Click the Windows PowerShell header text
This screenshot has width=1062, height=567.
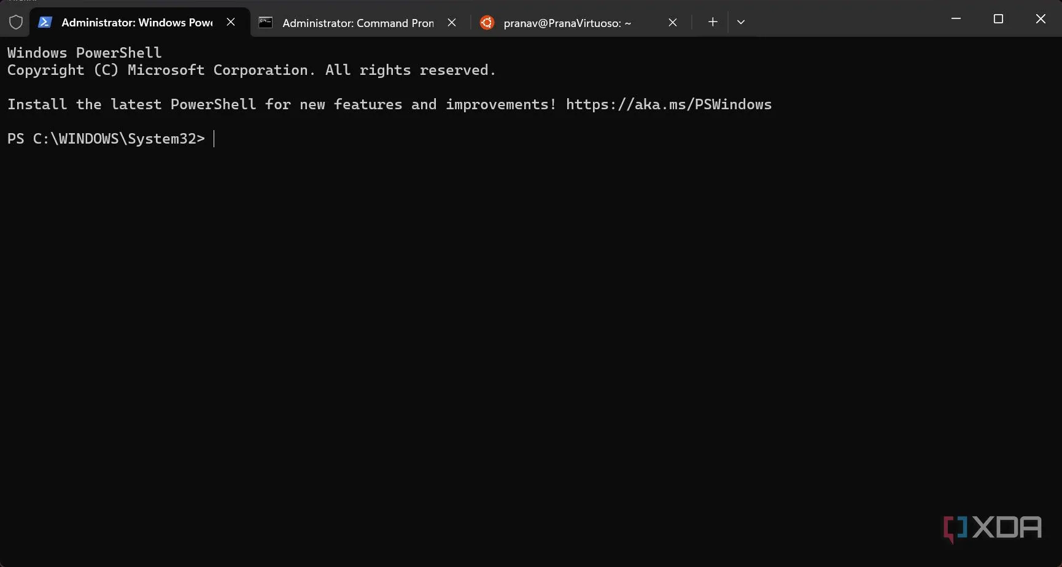coord(85,53)
